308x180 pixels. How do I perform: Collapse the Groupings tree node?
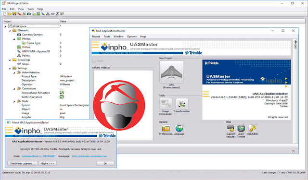point(10,60)
